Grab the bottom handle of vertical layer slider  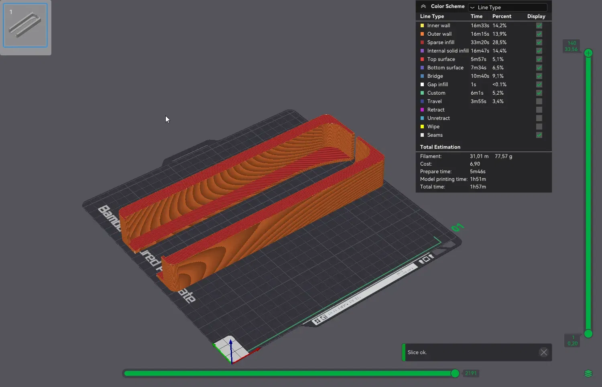click(x=588, y=334)
